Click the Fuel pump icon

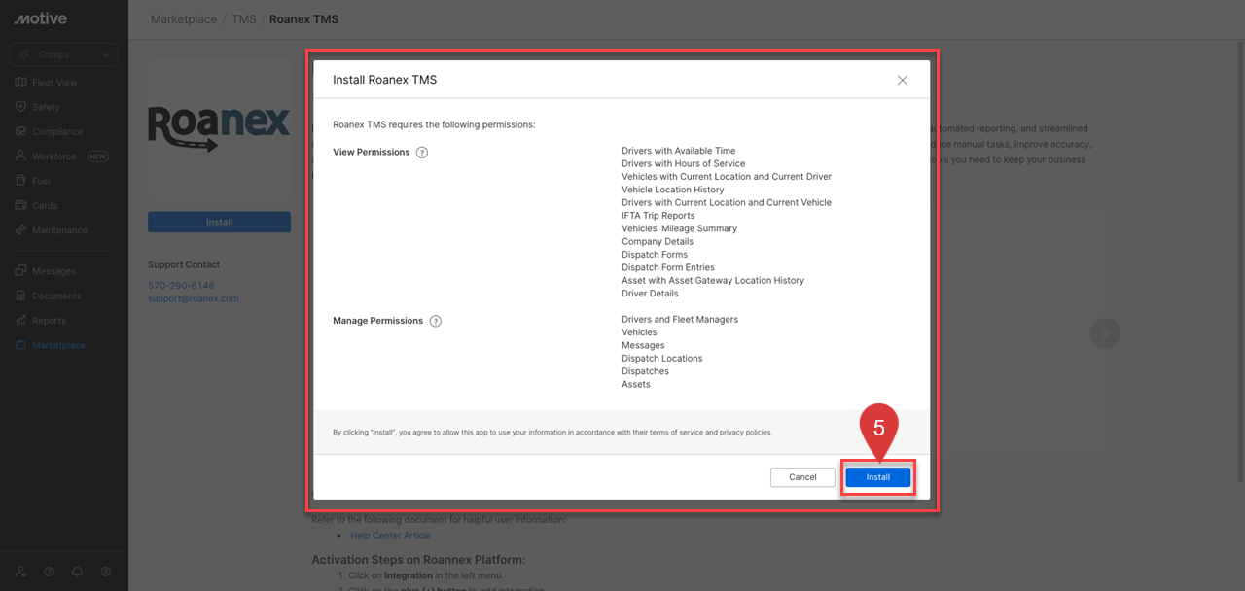click(21, 181)
